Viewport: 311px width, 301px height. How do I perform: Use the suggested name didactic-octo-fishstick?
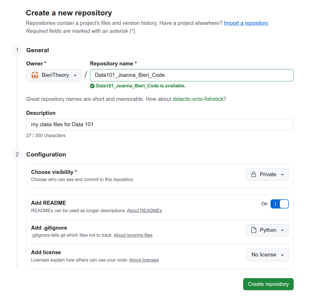198,99
